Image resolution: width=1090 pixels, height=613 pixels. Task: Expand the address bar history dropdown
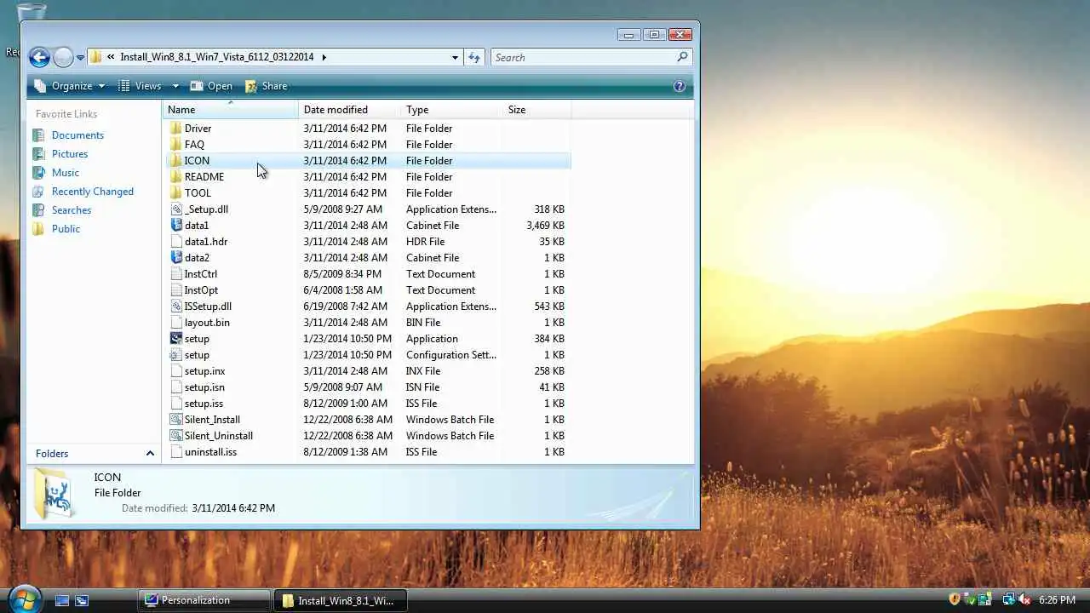click(455, 57)
